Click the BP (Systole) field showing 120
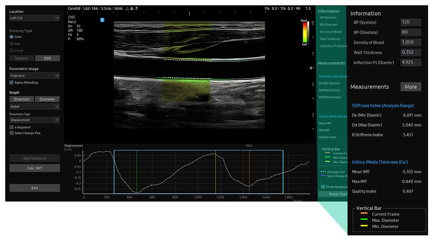The height and width of the screenshot is (241, 433). point(410,22)
